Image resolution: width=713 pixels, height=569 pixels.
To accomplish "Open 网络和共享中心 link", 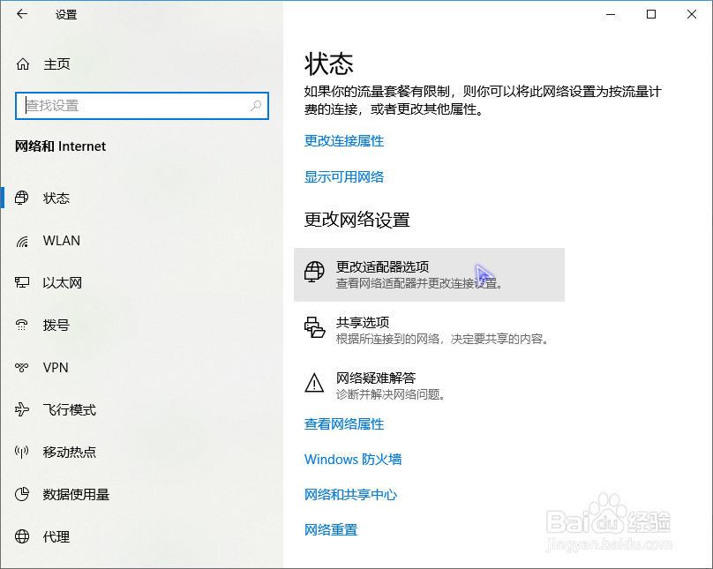I will (x=350, y=495).
